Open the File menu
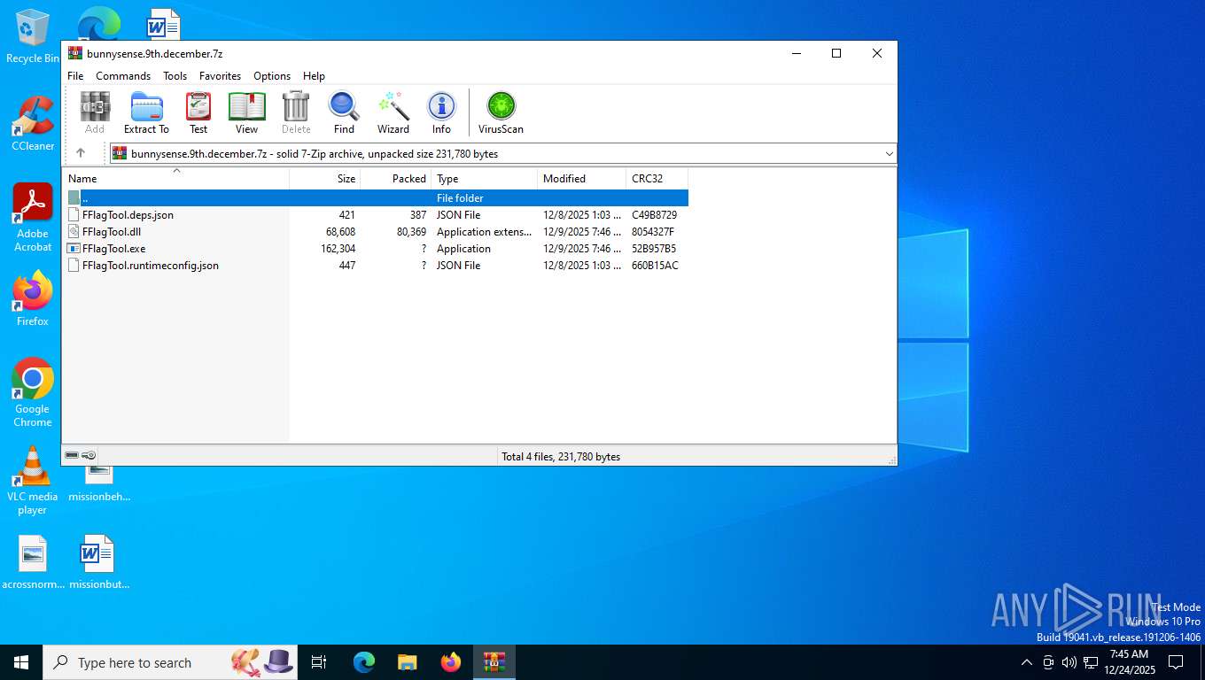The image size is (1205, 680). click(75, 76)
